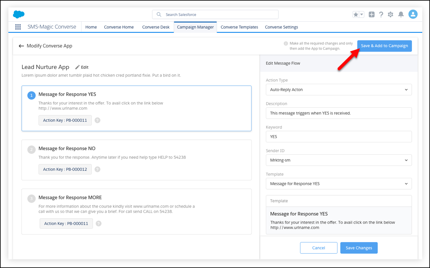The image size is (430, 268).
Task: Click the Response NO message body text
Action: click(112, 157)
